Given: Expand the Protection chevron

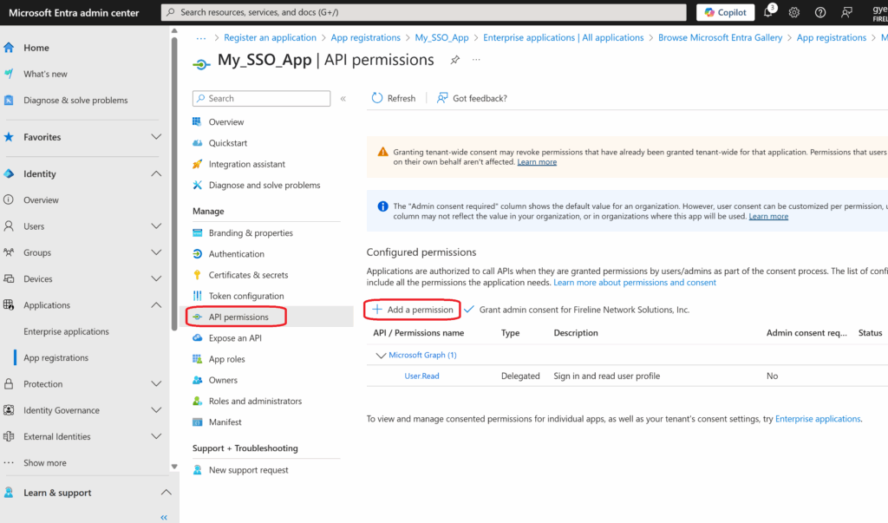Looking at the screenshot, I should (x=156, y=384).
